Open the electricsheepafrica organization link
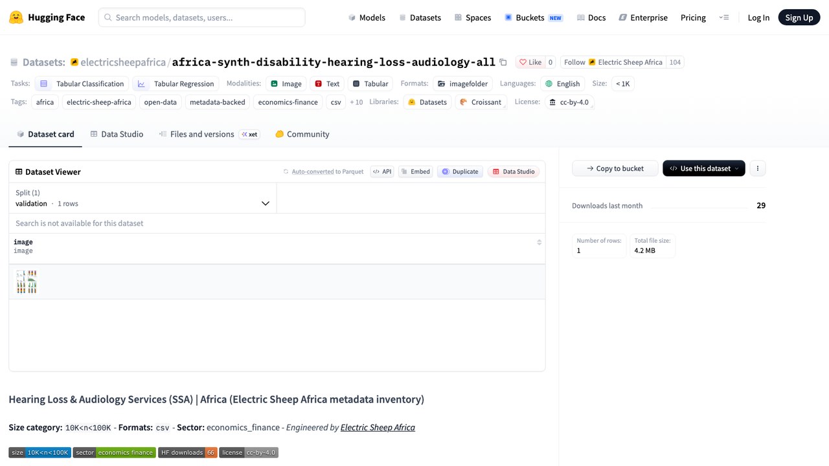Viewport: 829px width, 466px height. (123, 62)
